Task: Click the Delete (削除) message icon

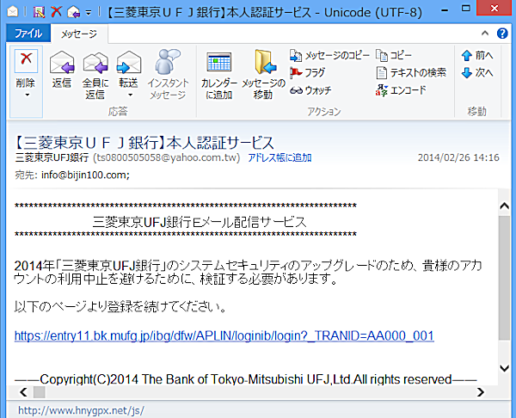Action: tap(26, 61)
